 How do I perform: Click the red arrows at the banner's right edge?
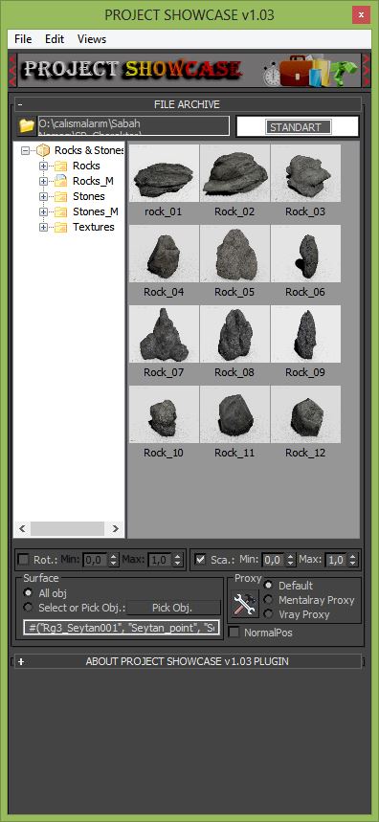366,69
